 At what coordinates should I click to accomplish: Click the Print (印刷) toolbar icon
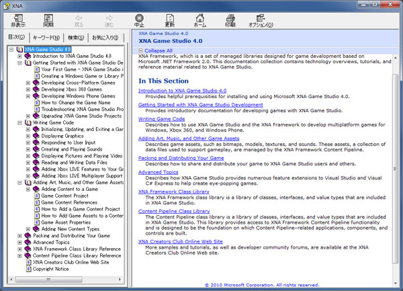[230, 18]
